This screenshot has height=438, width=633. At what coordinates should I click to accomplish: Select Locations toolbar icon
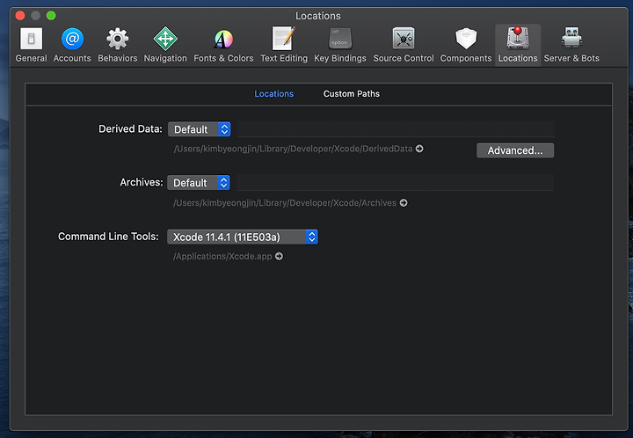518,45
